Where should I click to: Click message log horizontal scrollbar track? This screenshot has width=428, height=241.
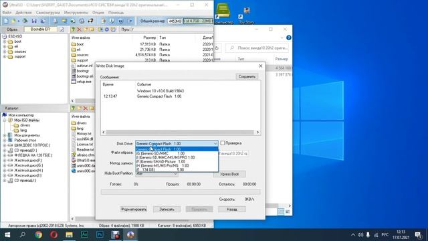[x=180, y=133]
